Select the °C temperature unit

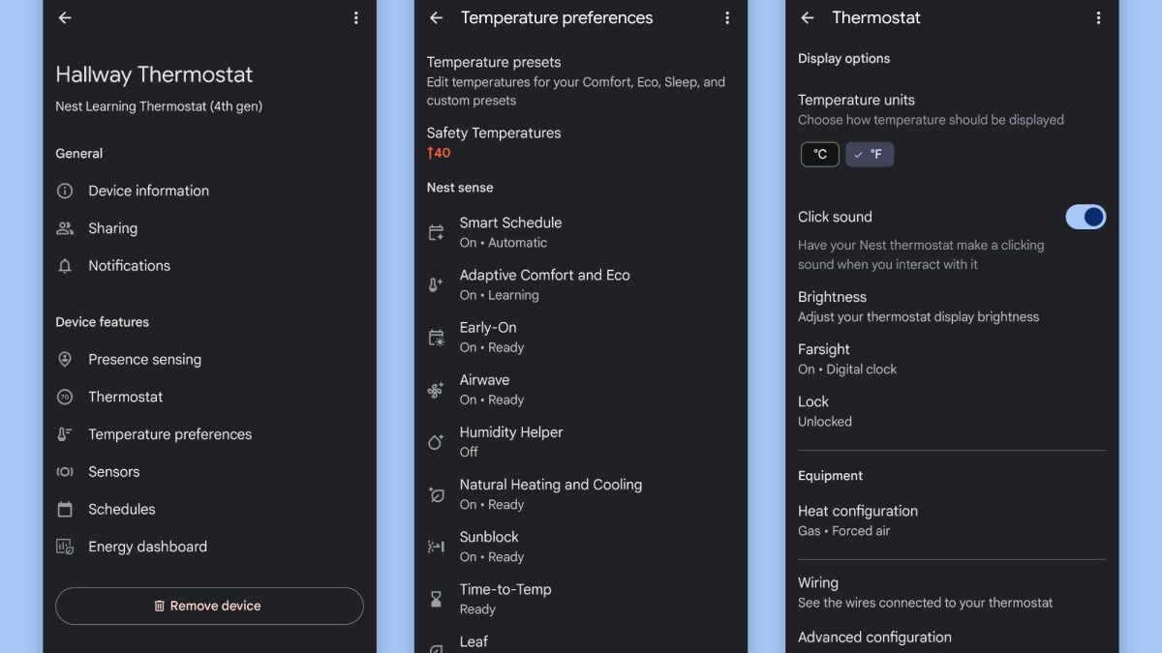819,155
